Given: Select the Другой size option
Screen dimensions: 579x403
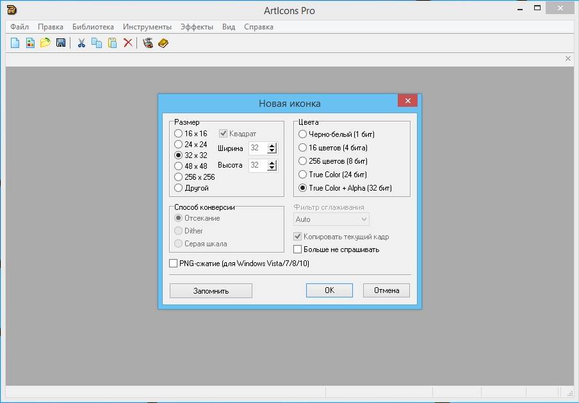Looking at the screenshot, I should tap(192, 187).
